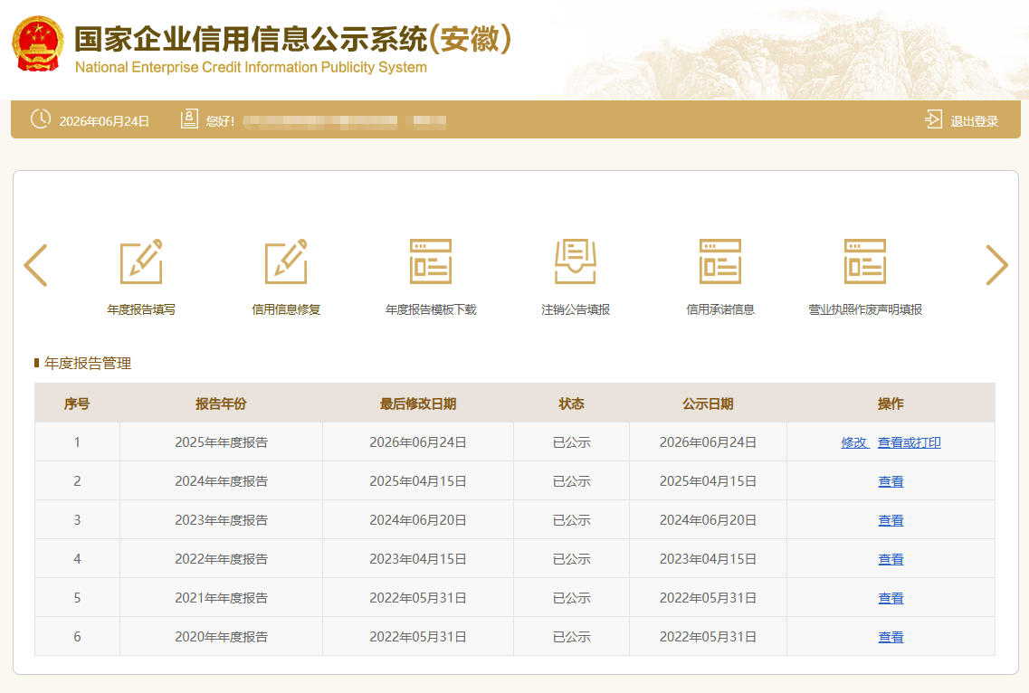Select the 营业执照作废声明填报 label
Image resolution: width=1029 pixels, height=693 pixels.
tap(865, 309)
